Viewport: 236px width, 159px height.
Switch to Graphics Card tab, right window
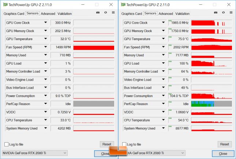(x=132, y=13)
